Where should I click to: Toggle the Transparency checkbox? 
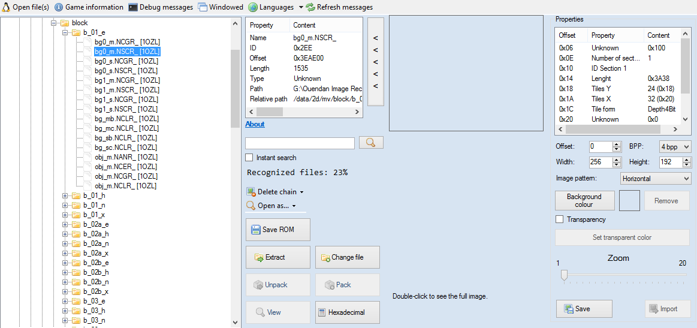pos(560,219)
